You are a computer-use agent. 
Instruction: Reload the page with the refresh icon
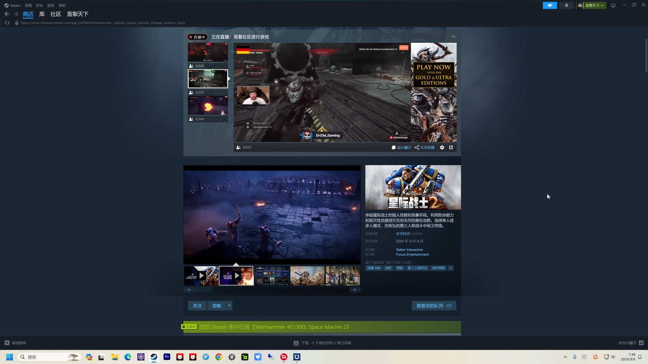(x=7, y=23)
